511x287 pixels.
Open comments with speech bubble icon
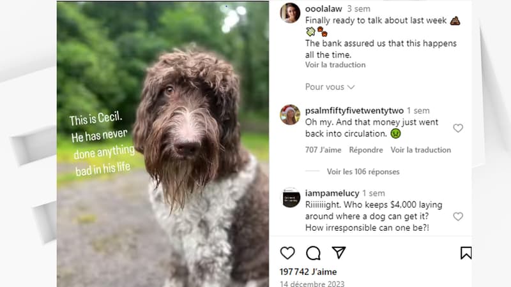tap(313, 253)
